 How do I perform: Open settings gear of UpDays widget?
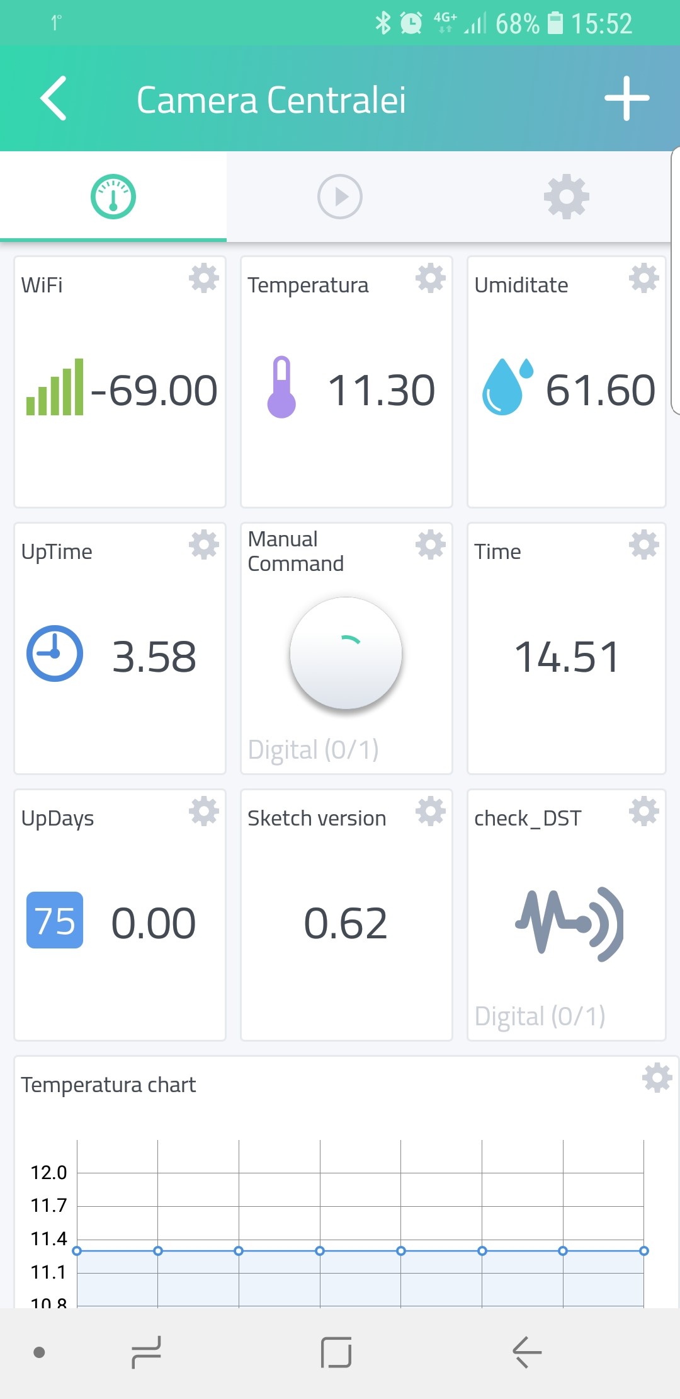click(x=204, y=812)
